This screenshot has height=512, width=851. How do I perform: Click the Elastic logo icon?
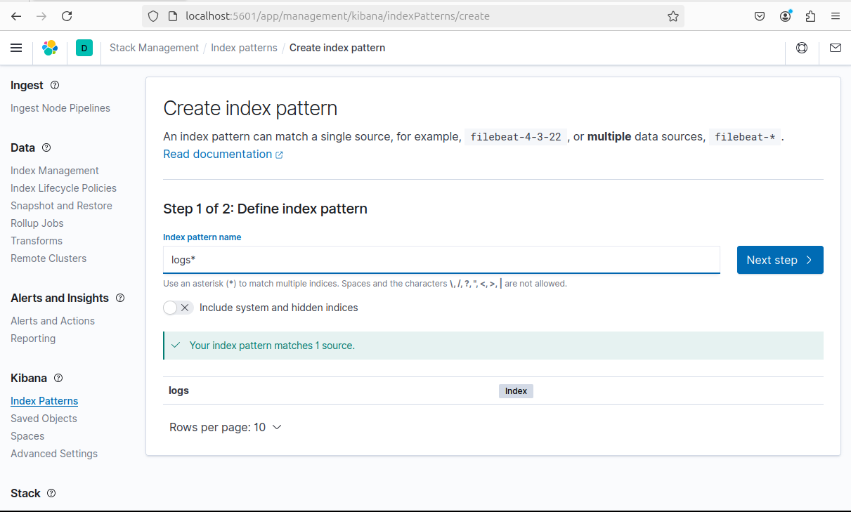pos(50,48)
